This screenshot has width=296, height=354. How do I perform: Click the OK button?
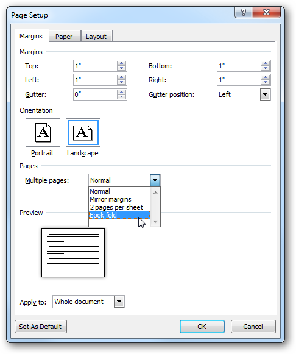[202, 327]
